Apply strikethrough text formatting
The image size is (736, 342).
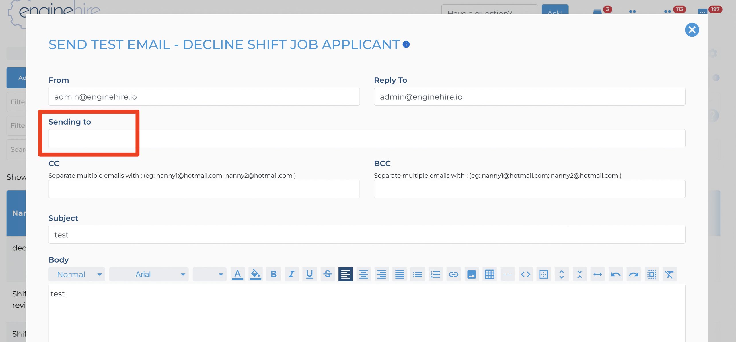pos(327,274)
